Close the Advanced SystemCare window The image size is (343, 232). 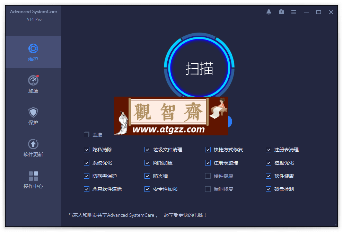coord(331,12)
